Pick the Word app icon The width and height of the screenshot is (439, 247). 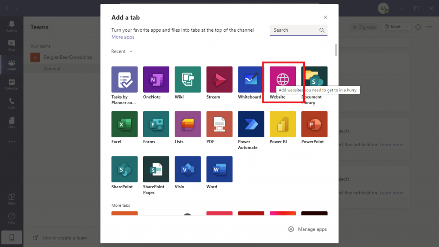click(x=219, y=169)
